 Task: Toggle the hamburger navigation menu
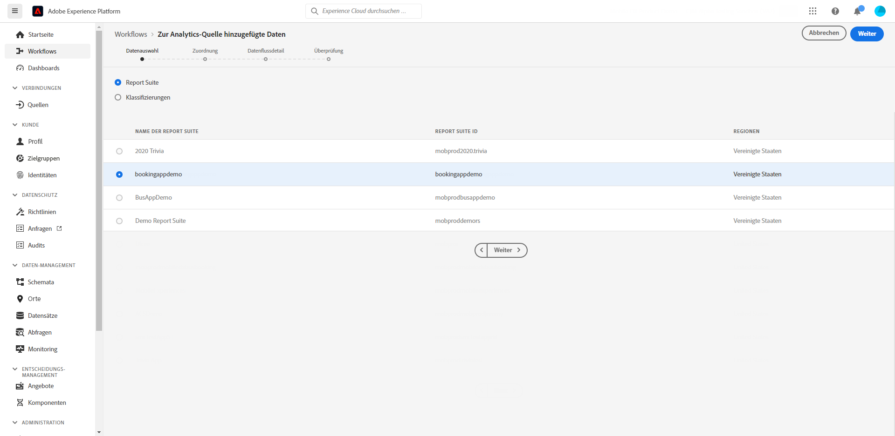(x=15, y=11)
